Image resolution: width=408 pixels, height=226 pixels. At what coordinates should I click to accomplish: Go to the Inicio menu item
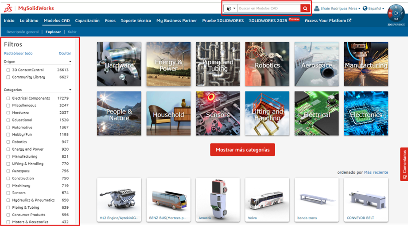coord(9,20)
